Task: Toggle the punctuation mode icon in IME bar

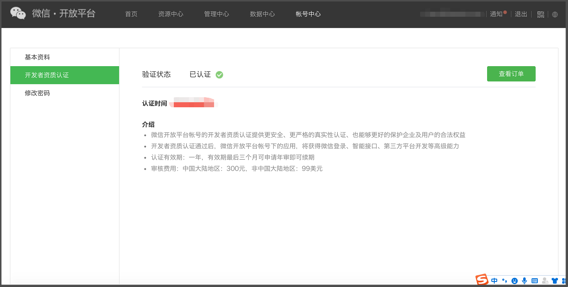Action: point(505,281)
